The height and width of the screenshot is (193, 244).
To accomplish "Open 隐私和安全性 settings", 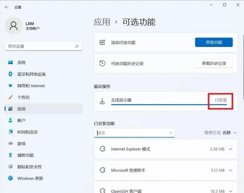I will coord(29,167).
